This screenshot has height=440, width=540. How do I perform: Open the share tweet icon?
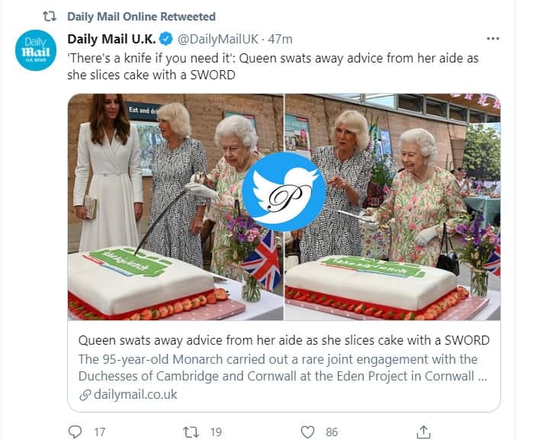tap(425, 432)
